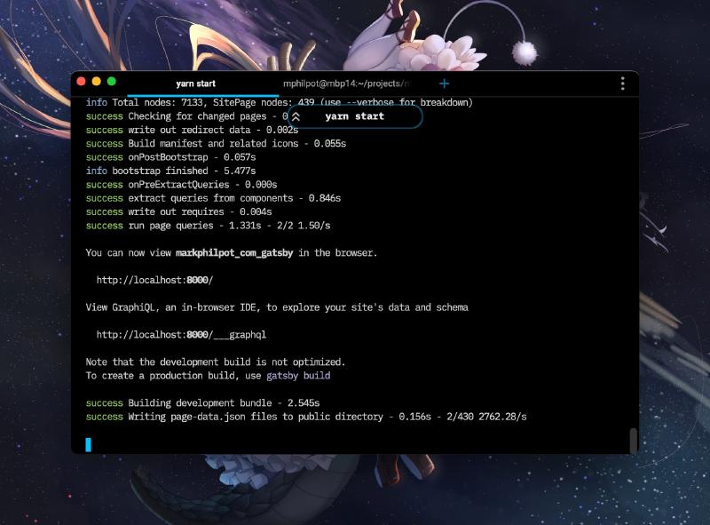Click the "info bootstrap finished" output line
This screenshot has height=525, width=710.
point(170,171)
